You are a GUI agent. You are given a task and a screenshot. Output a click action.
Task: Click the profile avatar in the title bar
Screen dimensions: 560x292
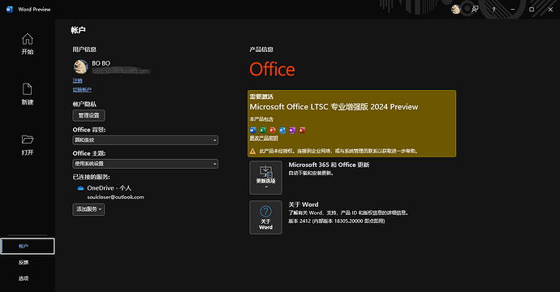(456, 9)
